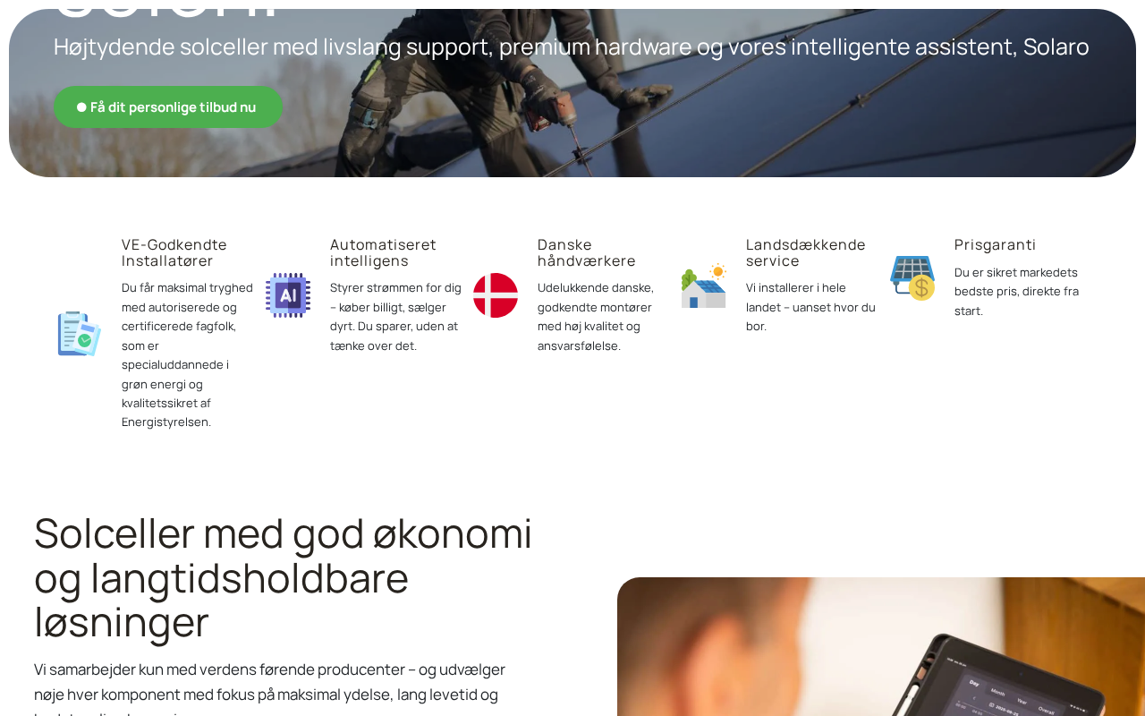This screenshot has height=716, width=1145.
Task: Click the hero subtitle mentioning Solaro assistant
Action: coord(572,47)
